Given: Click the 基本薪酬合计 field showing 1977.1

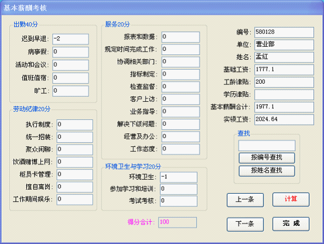Looking at the screenshot, I should (284, 107).
